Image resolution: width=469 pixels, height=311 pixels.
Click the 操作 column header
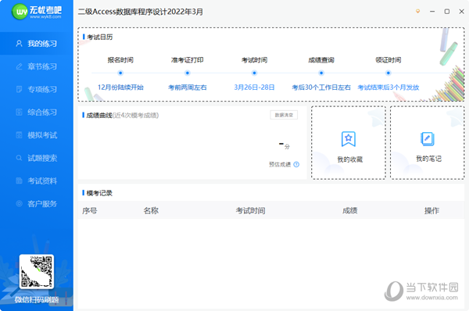click(x=431, y=211)
